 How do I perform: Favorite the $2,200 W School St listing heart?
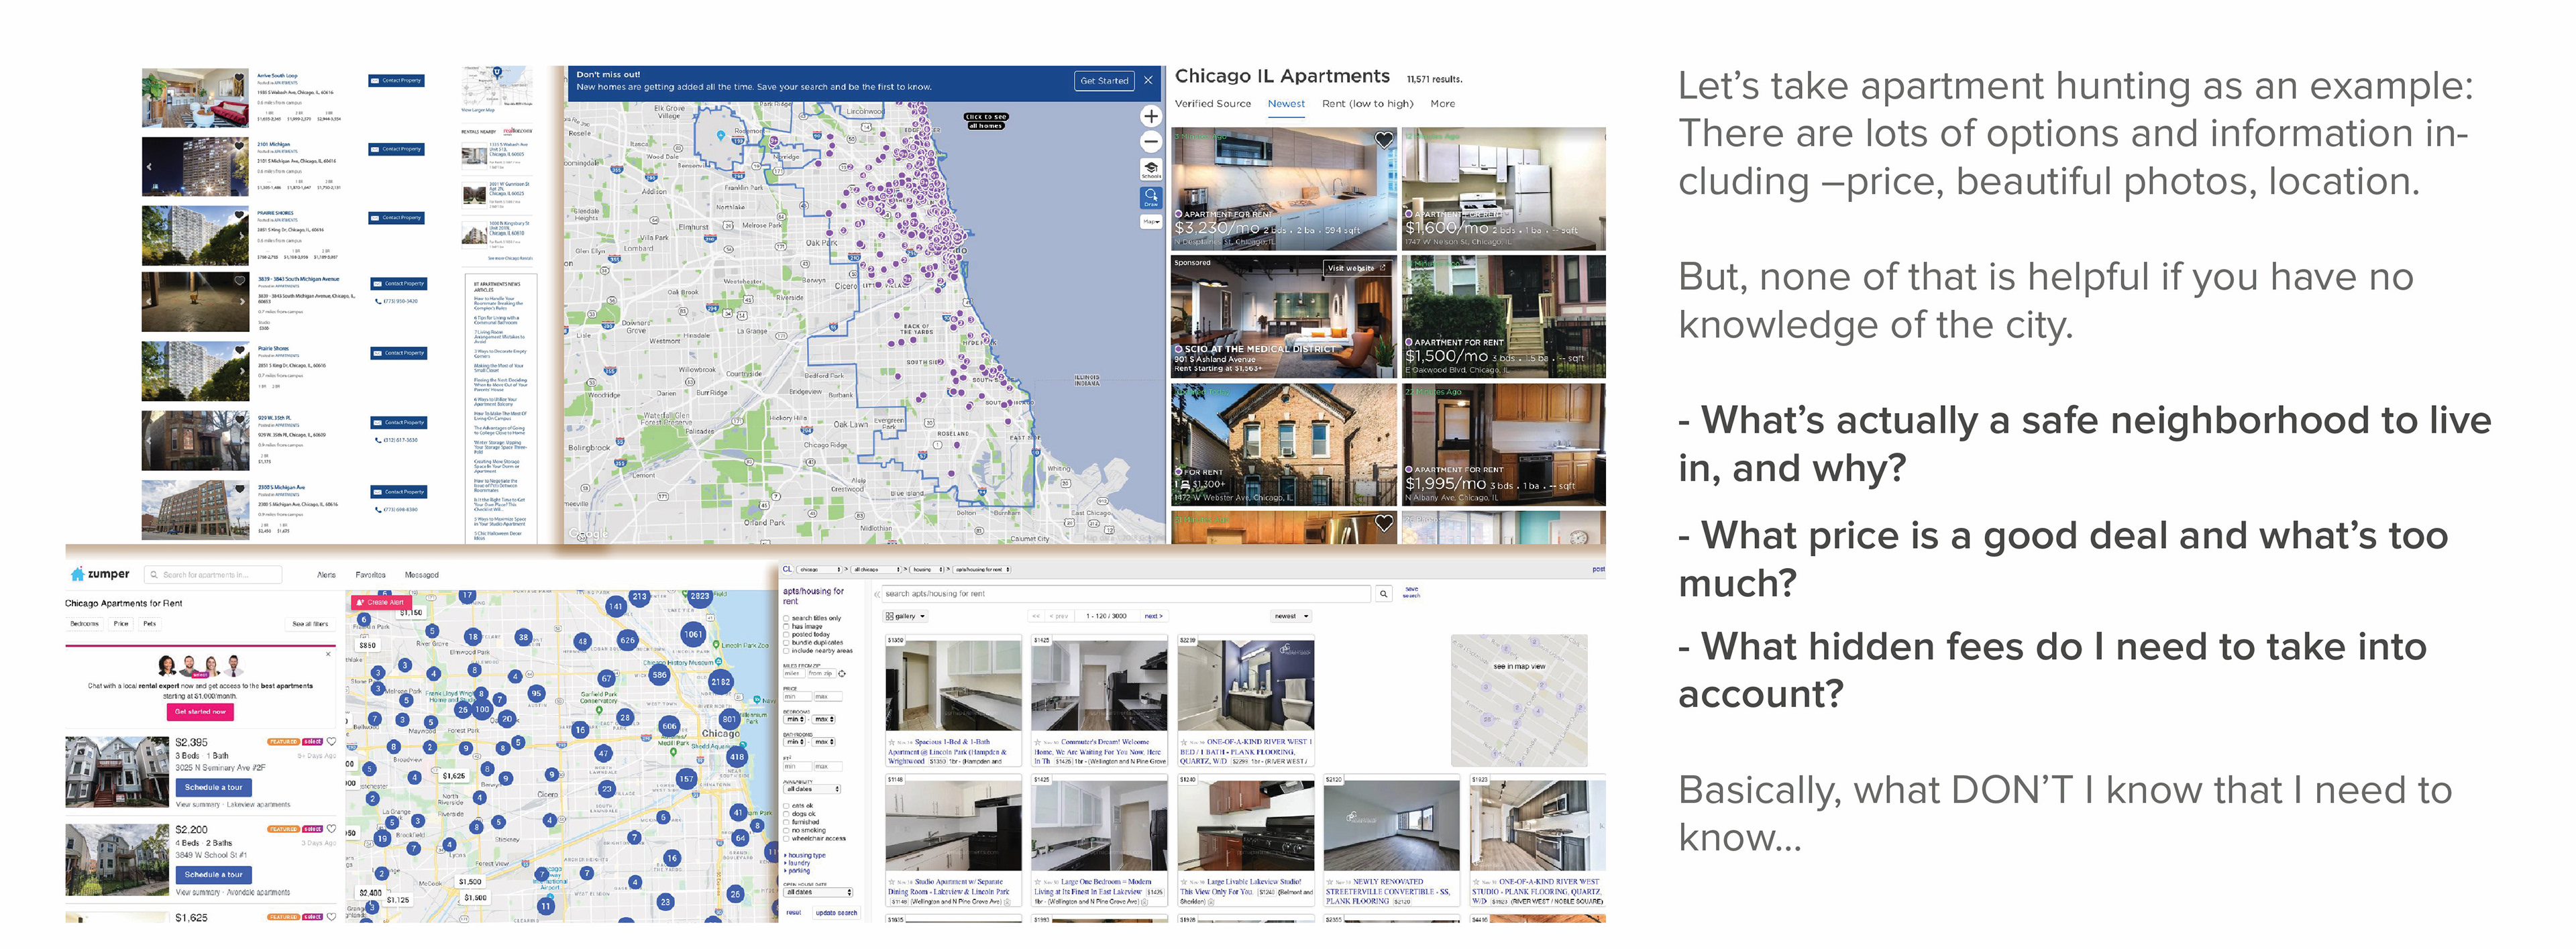(x=332, y=829)
